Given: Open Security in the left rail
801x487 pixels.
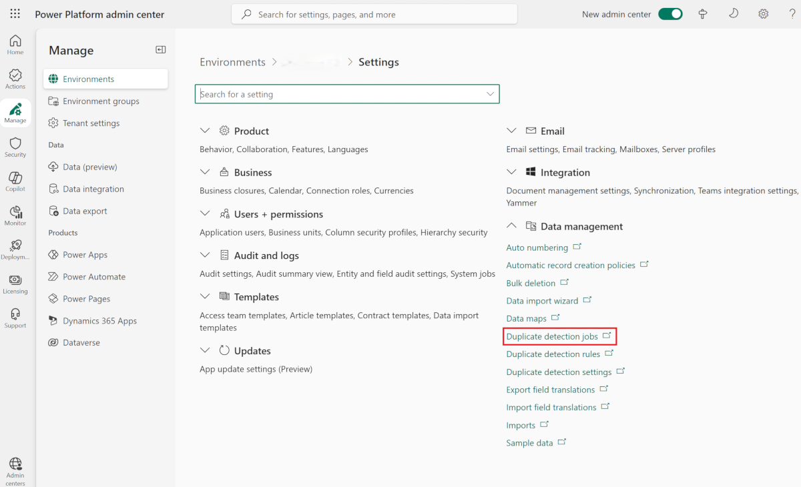Looking at the screenshot, I should click(15, 147).
